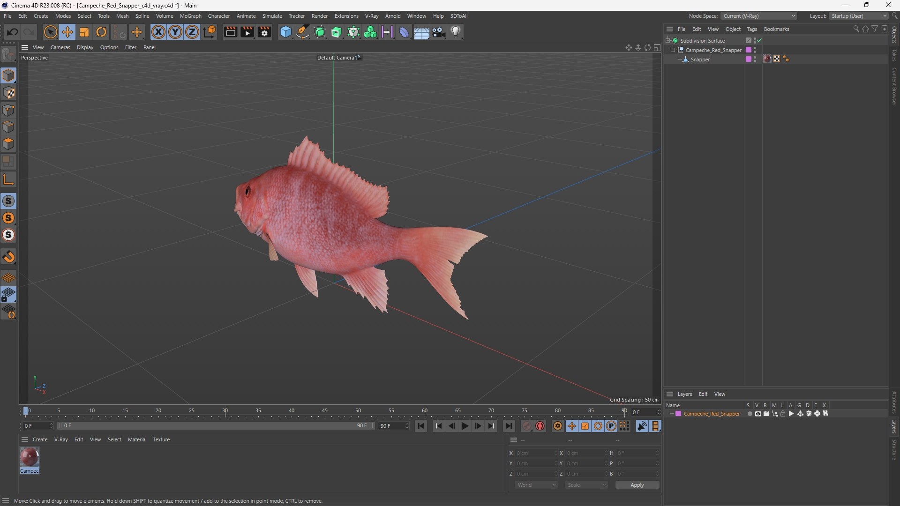Image resolution: width=900 pixels, height=506 pixels.
Task: Toggle Subdivision Surface enable checkmark
Action: click(x=759, y=41)
